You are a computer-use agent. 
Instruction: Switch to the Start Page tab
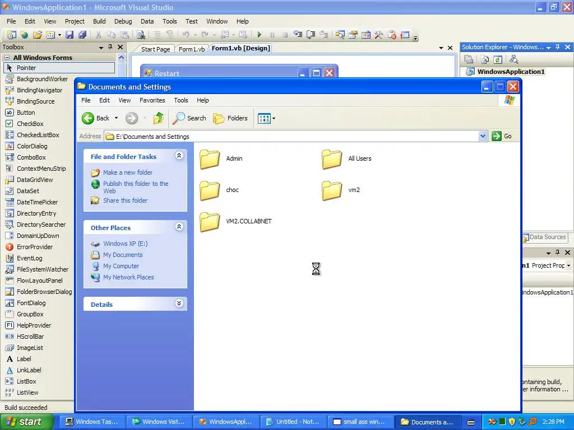point(155,49)
